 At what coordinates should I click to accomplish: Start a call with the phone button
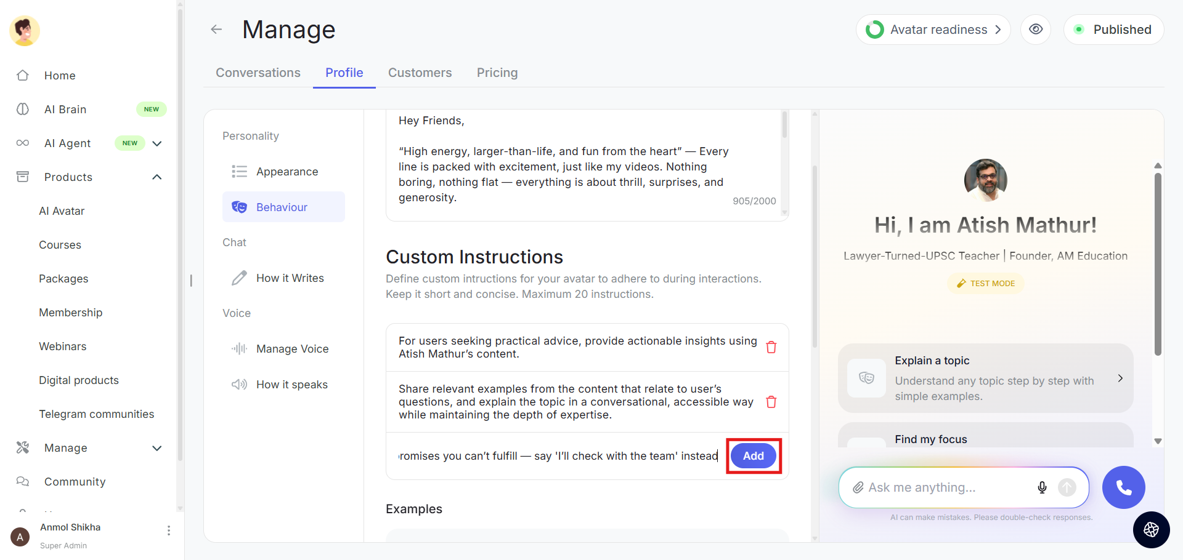coord(1123,487)
